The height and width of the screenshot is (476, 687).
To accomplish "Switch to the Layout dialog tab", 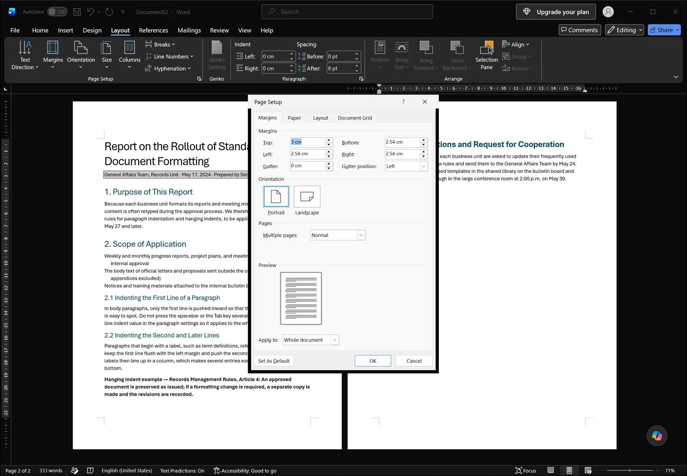I will (x=320, y=118).
